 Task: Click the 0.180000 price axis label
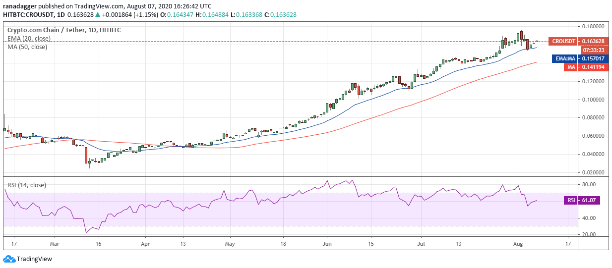tap(593, 26)
